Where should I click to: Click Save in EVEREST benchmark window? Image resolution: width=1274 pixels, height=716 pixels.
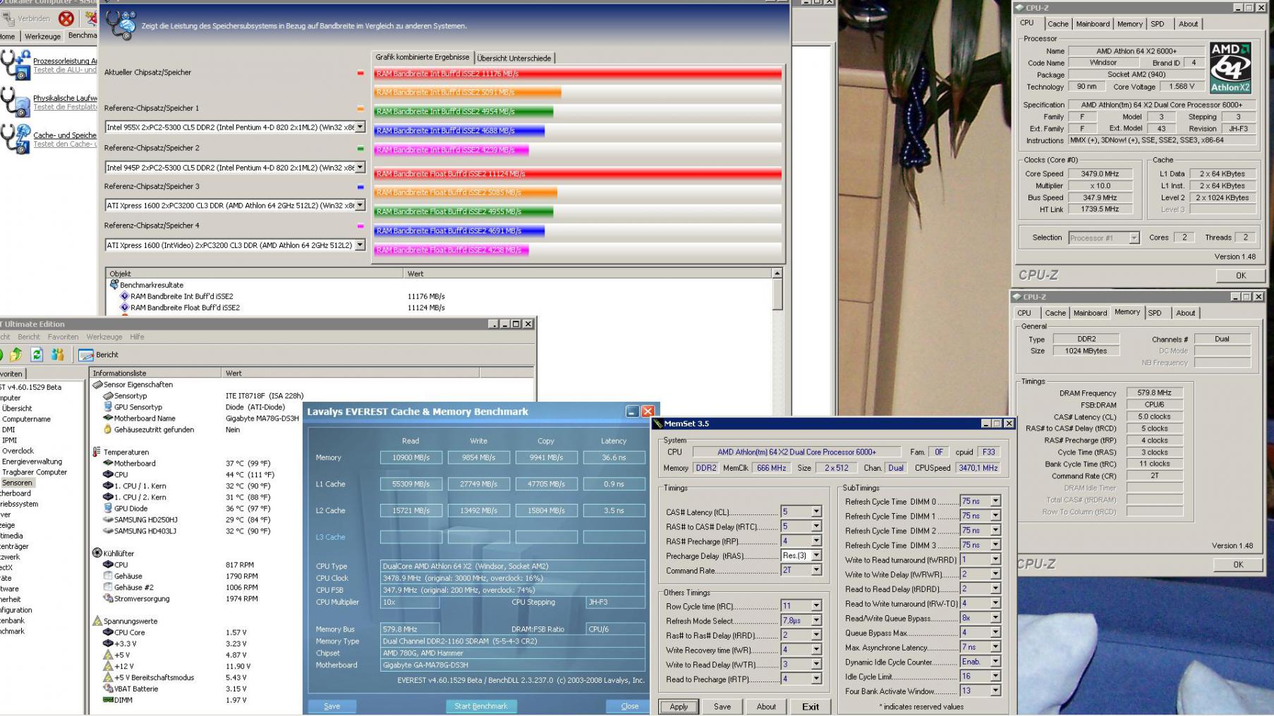click(332, 706)
